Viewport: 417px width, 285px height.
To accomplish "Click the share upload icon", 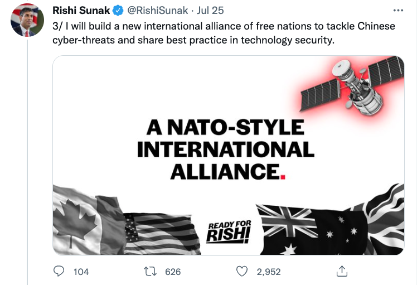I will (343, 272).
